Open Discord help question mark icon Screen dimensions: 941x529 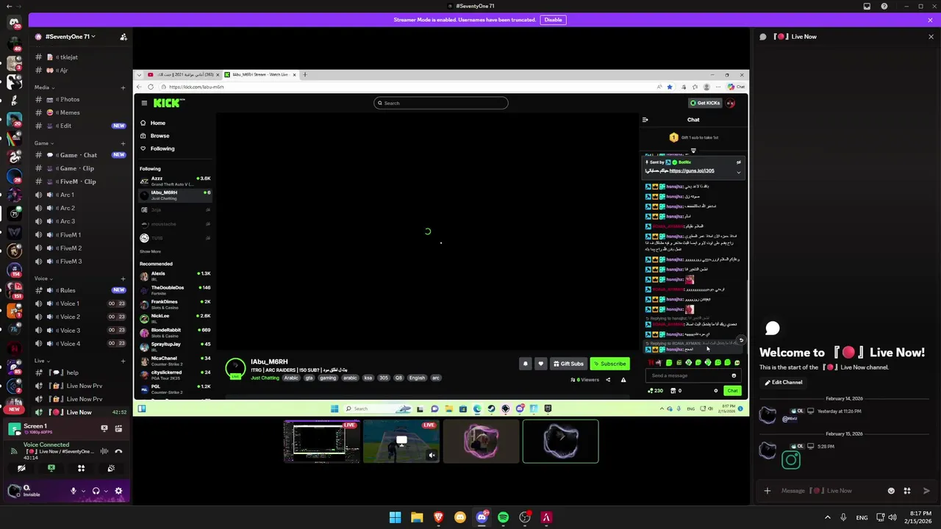pyautogui.click(x=884, y=6)
